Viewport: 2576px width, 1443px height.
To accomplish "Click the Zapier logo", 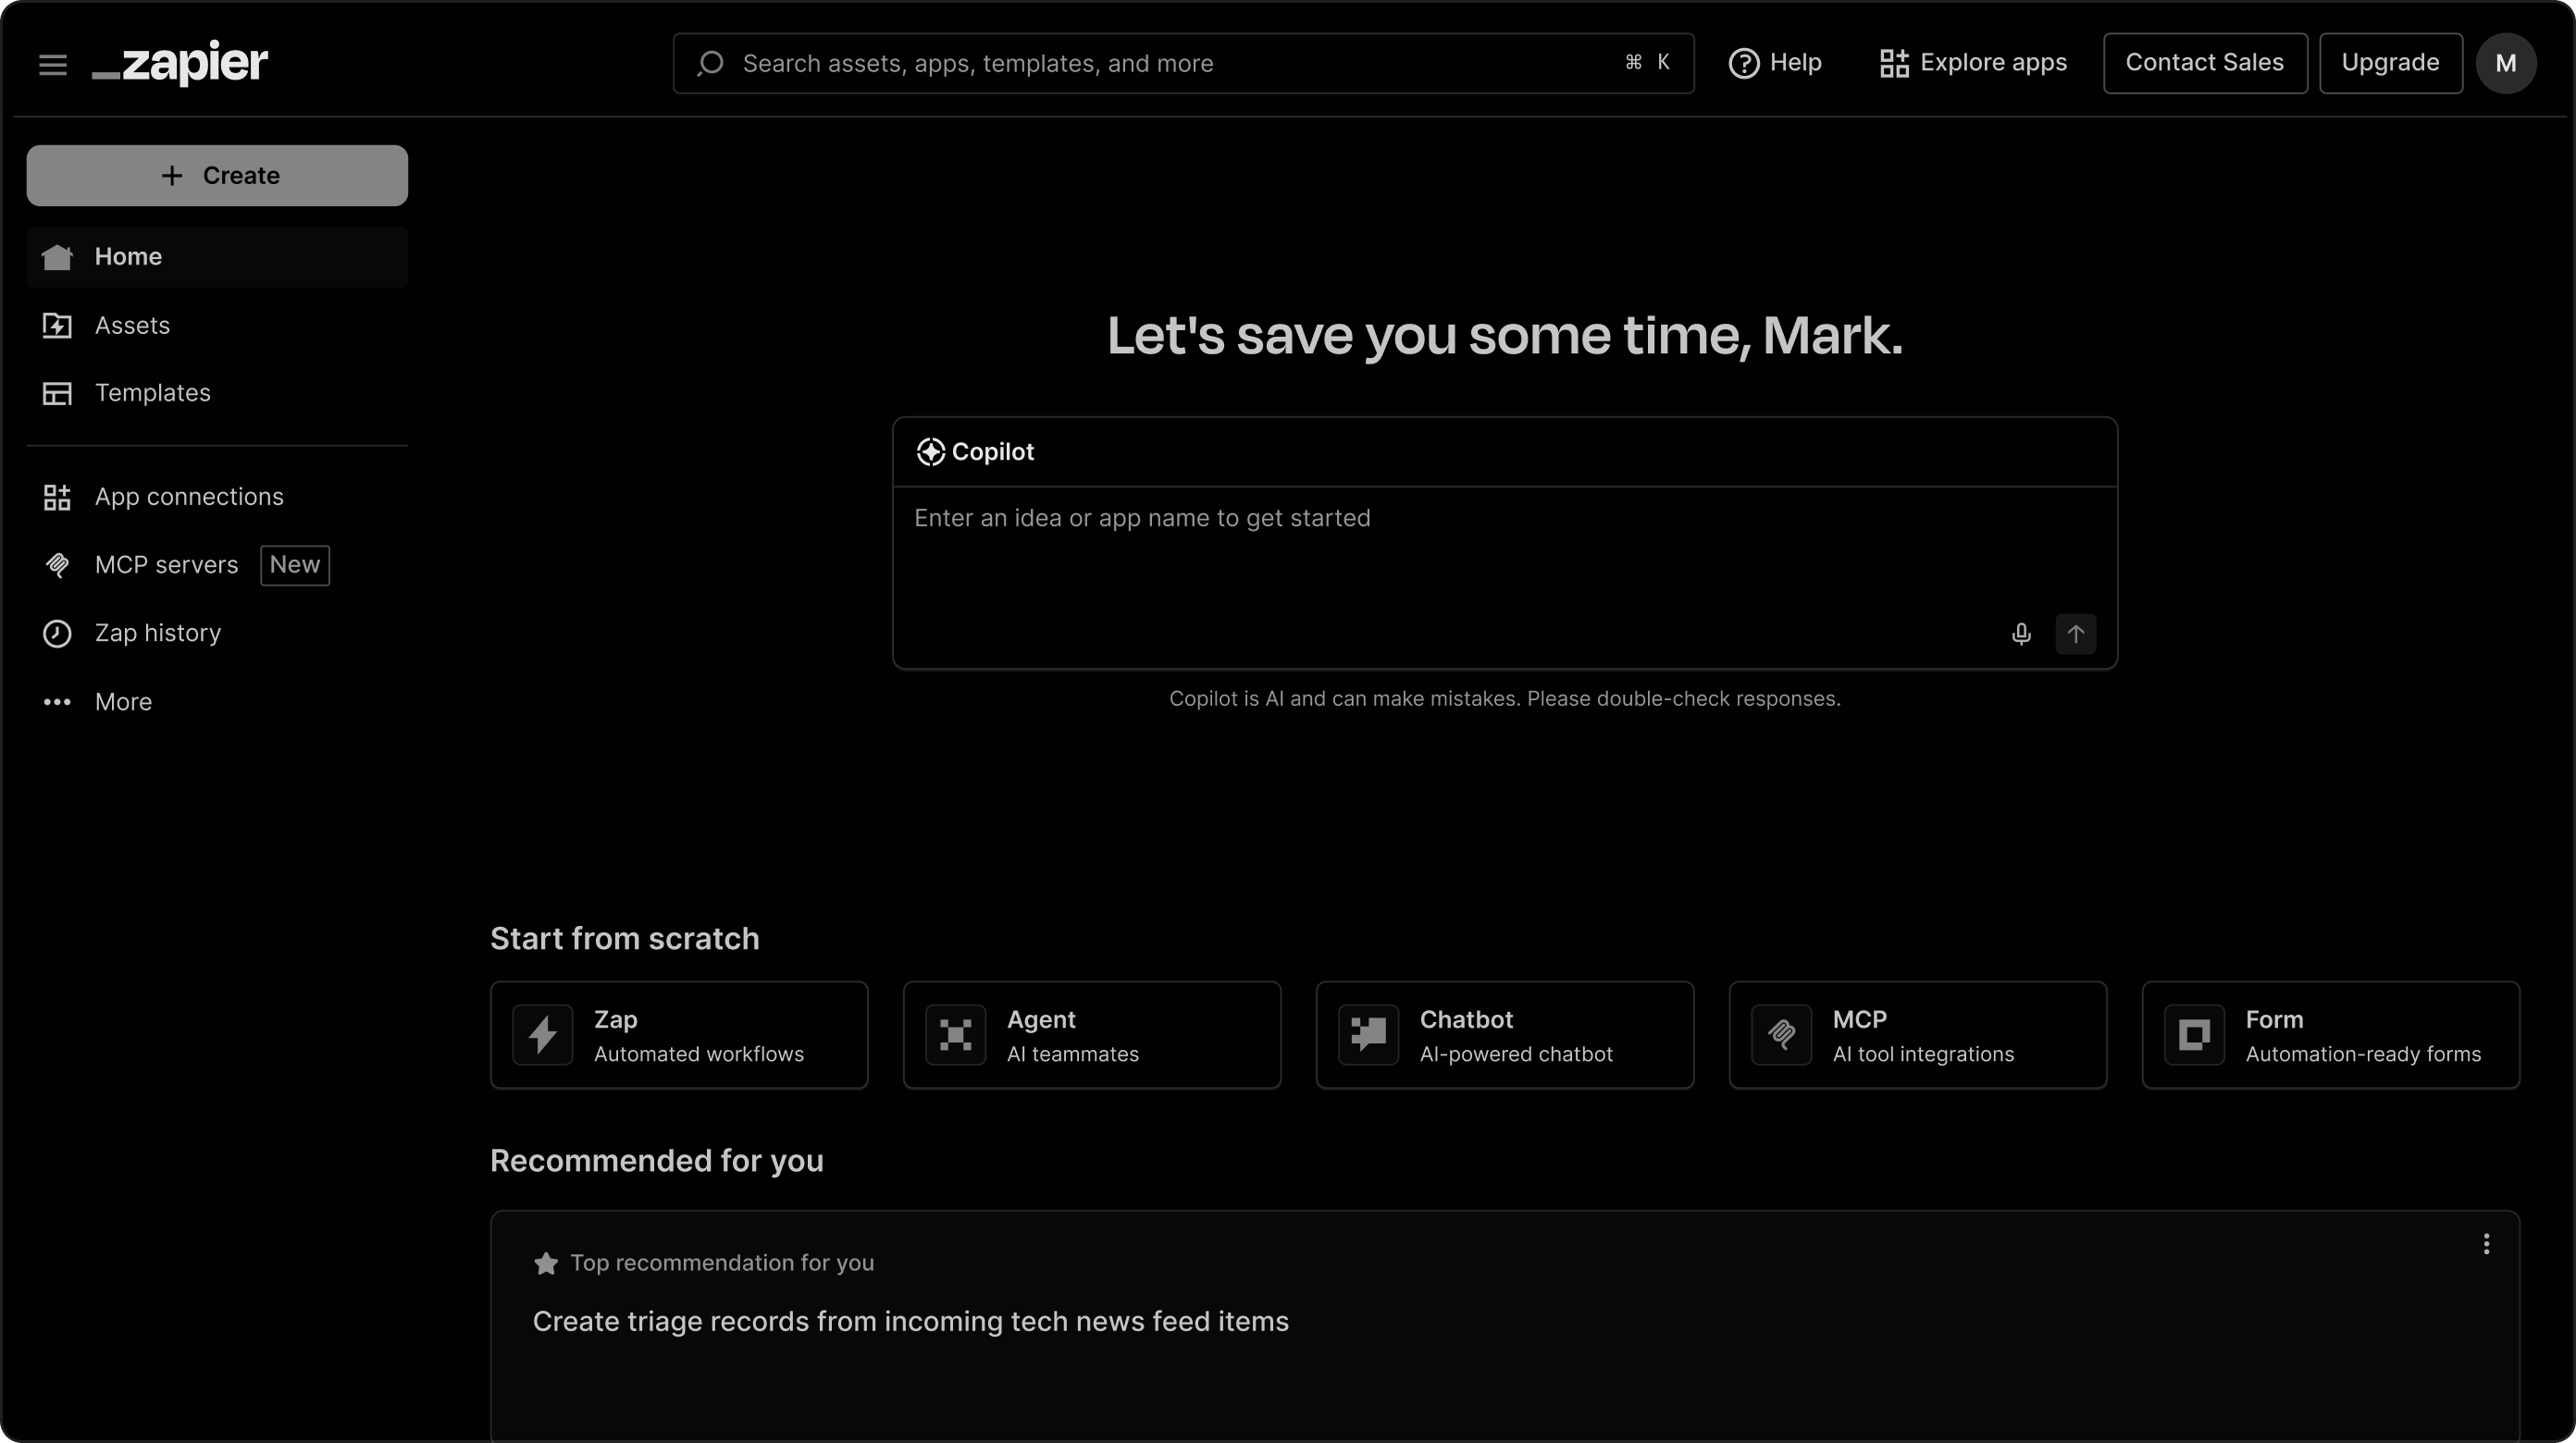I will (180, 63).
